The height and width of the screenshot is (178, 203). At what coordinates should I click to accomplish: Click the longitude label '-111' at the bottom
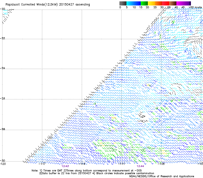coord(122,164)
